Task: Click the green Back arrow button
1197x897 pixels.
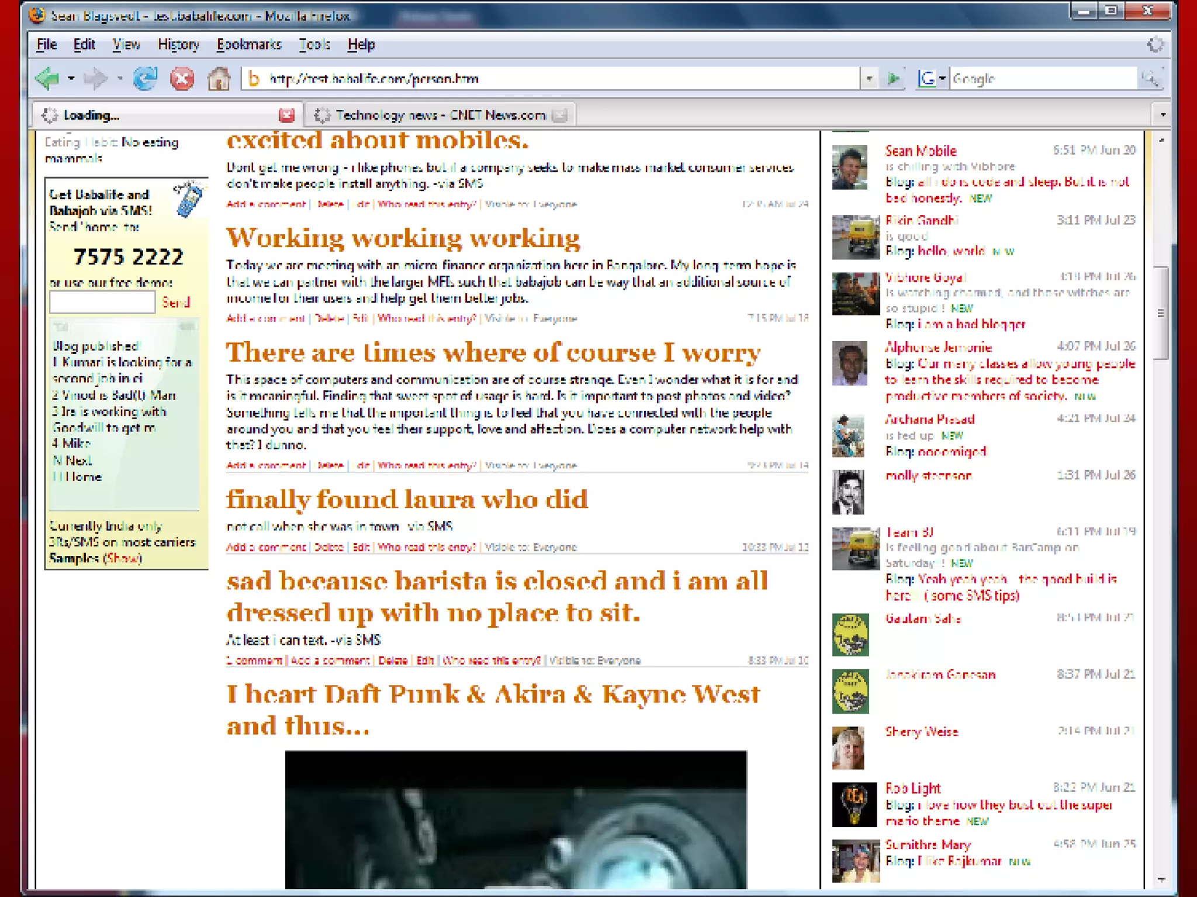Action: (47, 78)
